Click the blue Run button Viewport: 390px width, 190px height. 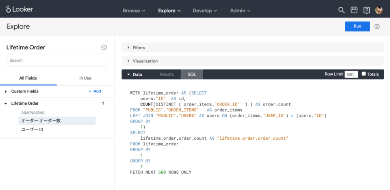[x=357, y=26]
